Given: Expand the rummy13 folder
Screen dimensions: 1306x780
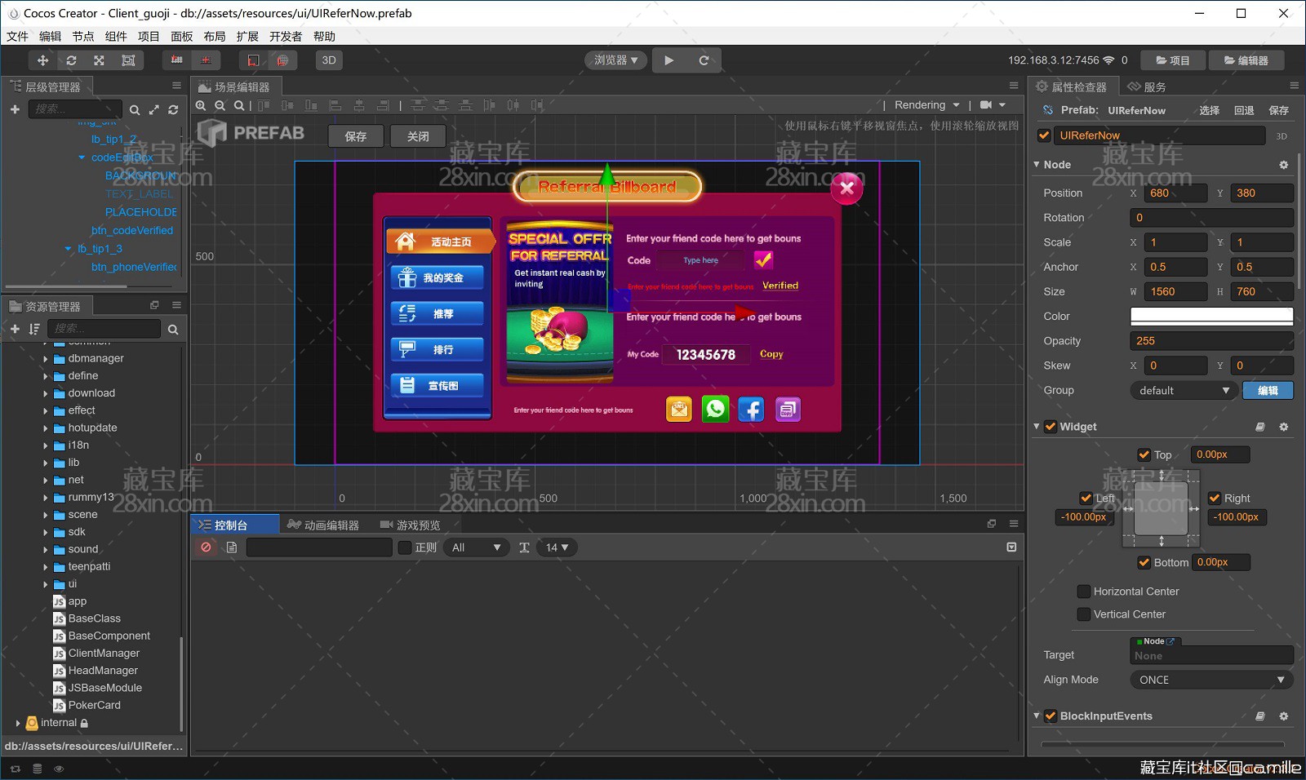Looking at the screenshot, I should (x=45, y=498).
